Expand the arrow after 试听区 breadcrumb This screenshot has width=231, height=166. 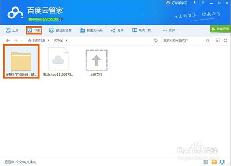(67, 41)
